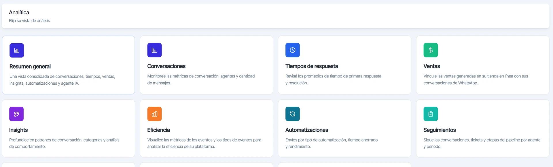Open the Seguimientos title
The image size is (553, 167).
click(440, 130)
